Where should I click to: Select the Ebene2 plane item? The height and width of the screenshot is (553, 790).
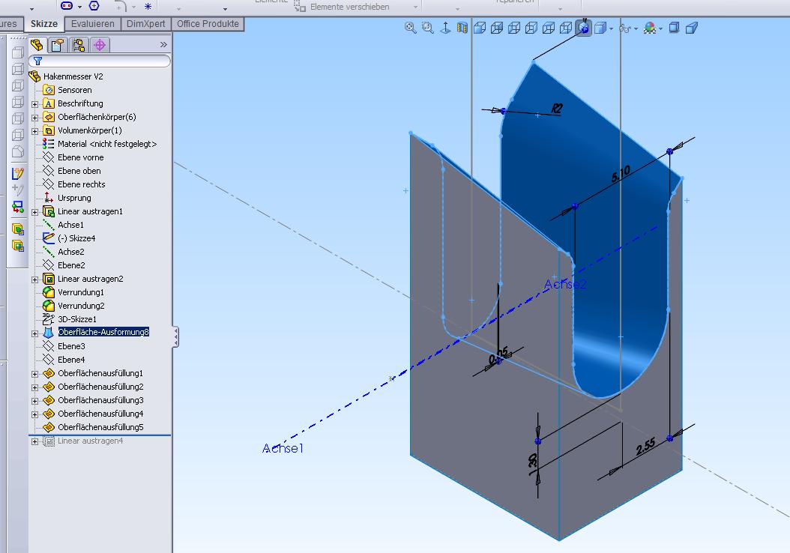[71, 265]
